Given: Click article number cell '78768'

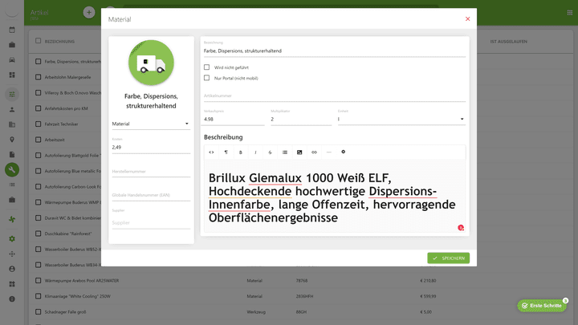Looking at the screenshot, I should pyautogui.click(x=302, y=281).
